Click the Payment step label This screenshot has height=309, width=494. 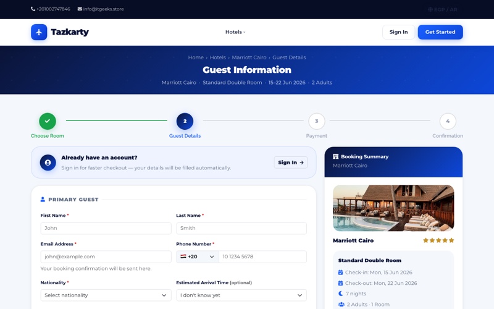316,135
